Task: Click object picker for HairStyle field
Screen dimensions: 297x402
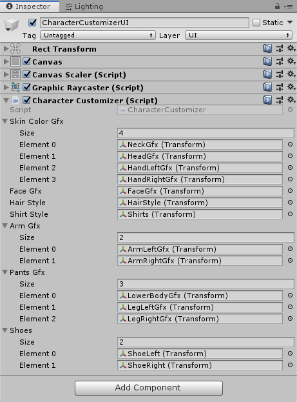Action: click(x=290, y=202)
